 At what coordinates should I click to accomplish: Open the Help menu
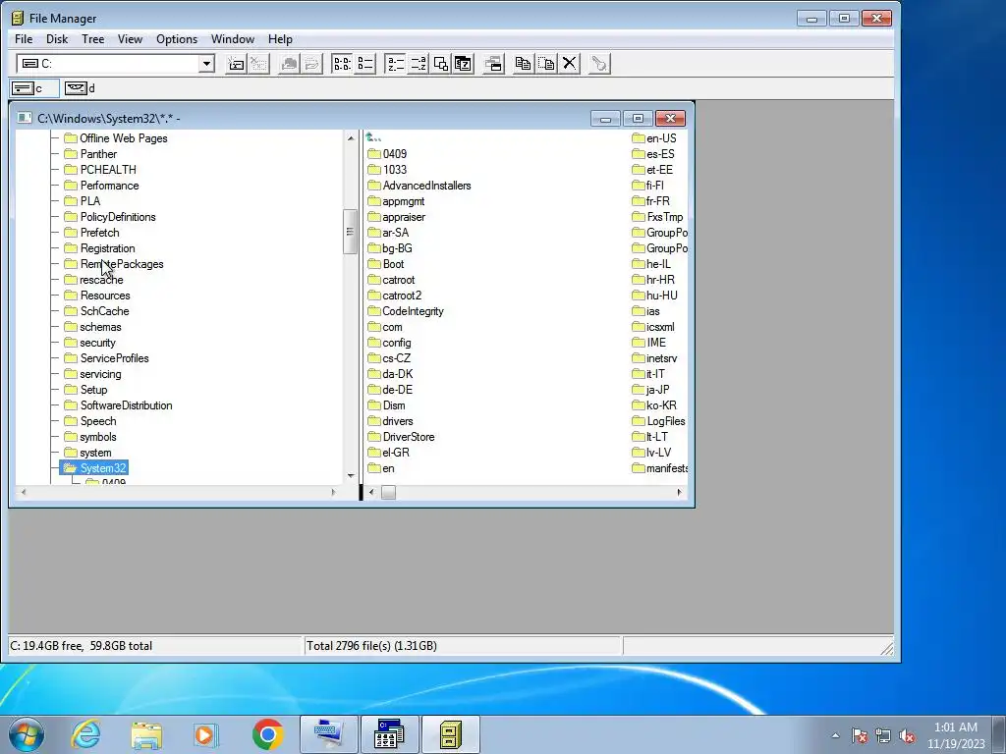pos(280,39)
